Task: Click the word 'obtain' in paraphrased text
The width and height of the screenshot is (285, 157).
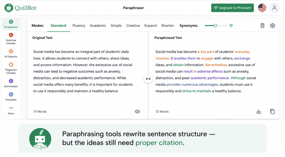Action: 178,65
